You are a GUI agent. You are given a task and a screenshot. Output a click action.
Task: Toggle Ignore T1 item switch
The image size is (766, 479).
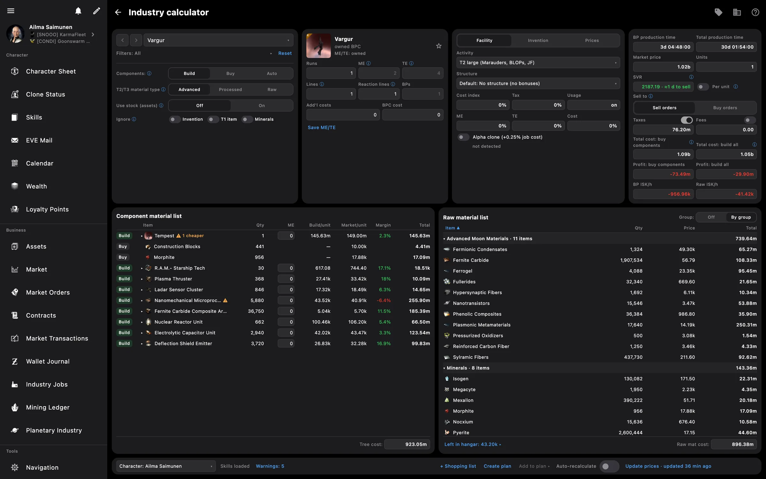tap(213, 119)
